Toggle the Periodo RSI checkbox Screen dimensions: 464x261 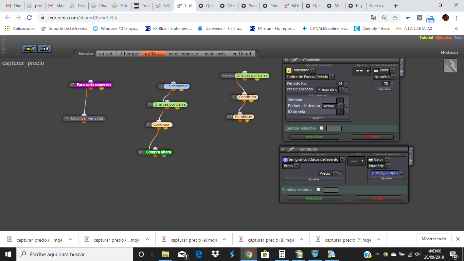coord(347,83)
